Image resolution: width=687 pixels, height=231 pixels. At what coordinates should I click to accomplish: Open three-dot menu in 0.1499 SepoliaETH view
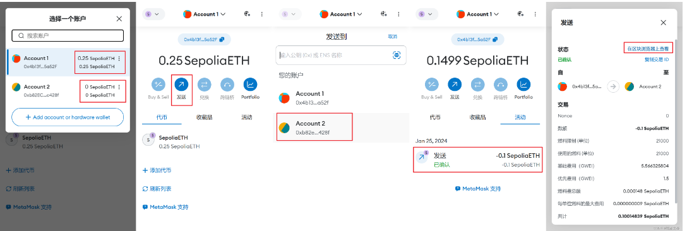(x=535, y=14)
